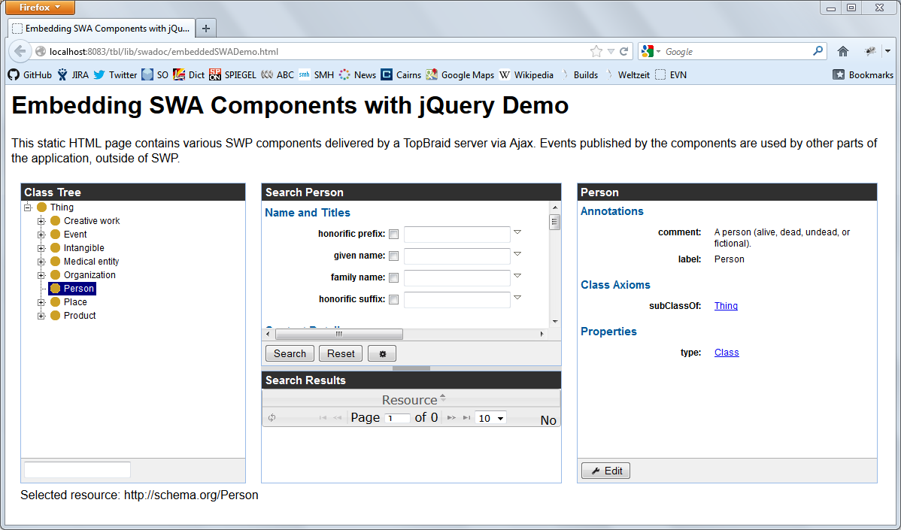Screen dimensions: 901x530
Task: Open a new browser tab
Action: point(205,29)
